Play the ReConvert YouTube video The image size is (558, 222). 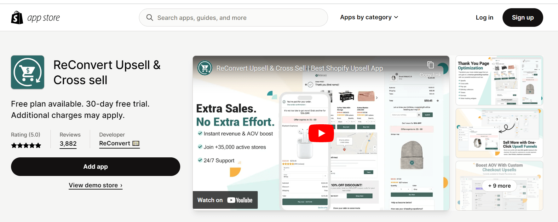(321, 133)
